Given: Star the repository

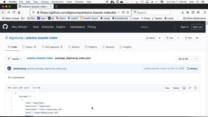Looking at the screenshot, I should (x=170, y=38).
